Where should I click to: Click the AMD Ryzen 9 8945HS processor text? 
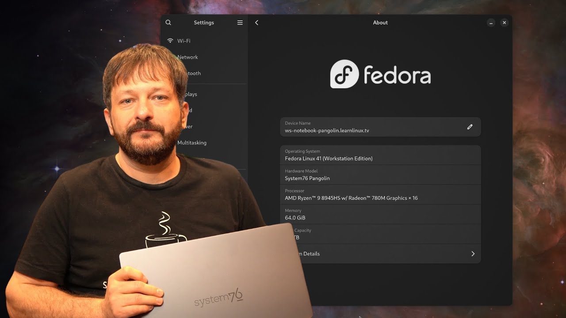coord(351,198)
